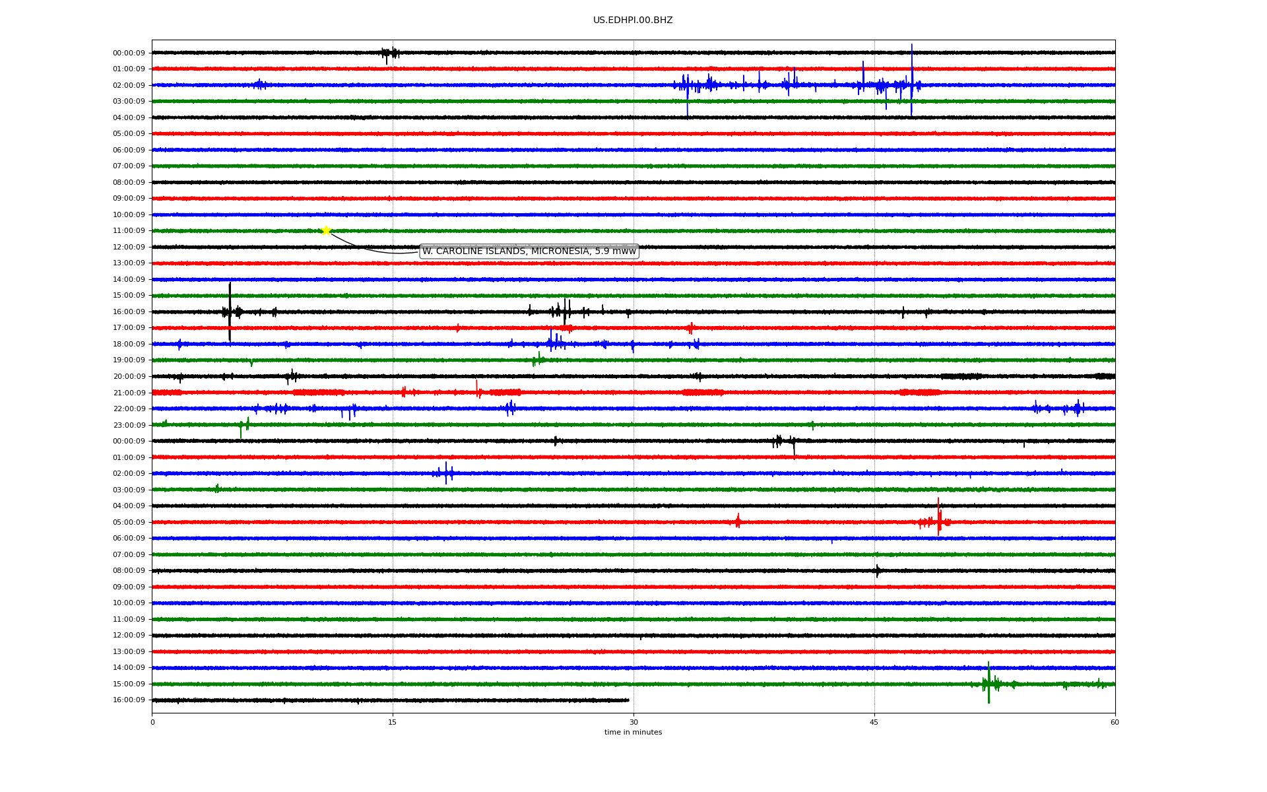Image resolution: width=1267 pixels, height=792 pixels.
Task: Click the tall black spike on first 16:00:09 trace
Action: [x=230, y=310]
